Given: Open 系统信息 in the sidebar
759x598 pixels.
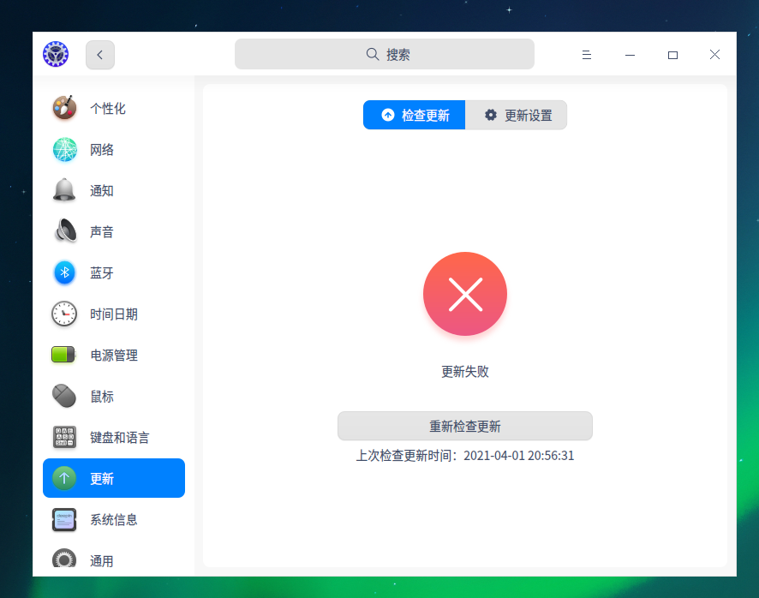Looking at the screenshot, I should 114,519.
